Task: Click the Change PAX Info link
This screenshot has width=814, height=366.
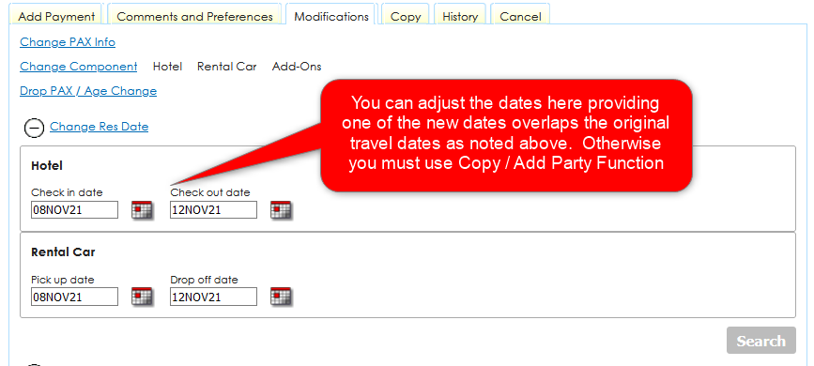Action: (68, 42)
